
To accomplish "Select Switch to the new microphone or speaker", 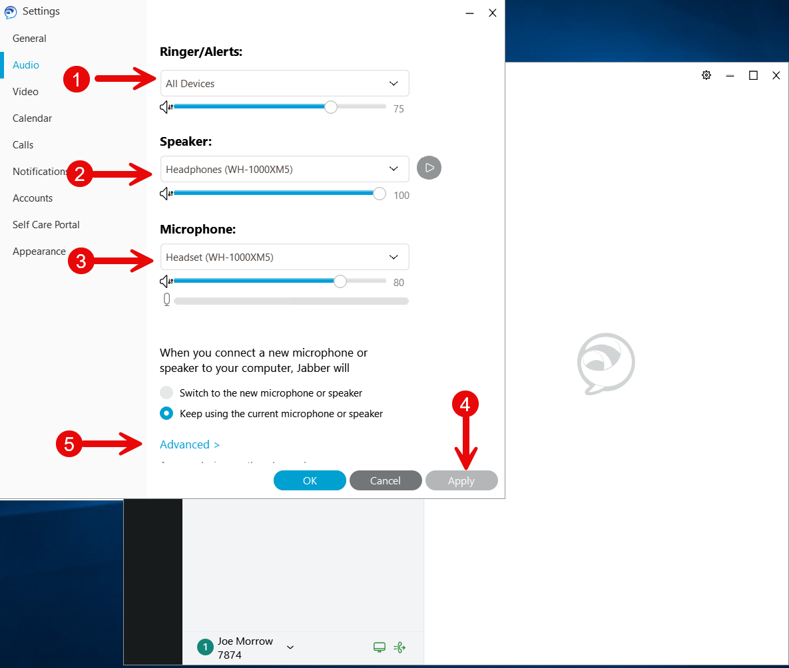I will tap(166, 393).
